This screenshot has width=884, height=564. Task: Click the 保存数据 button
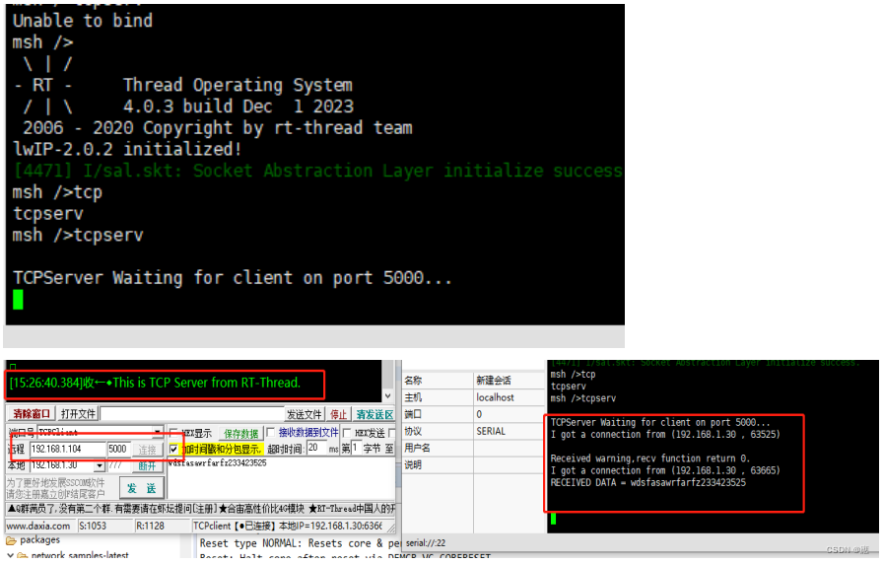240,433
